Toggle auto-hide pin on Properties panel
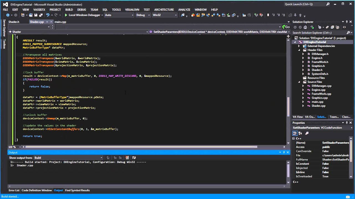This screenshot has width=355, height=199. [347, 123]
